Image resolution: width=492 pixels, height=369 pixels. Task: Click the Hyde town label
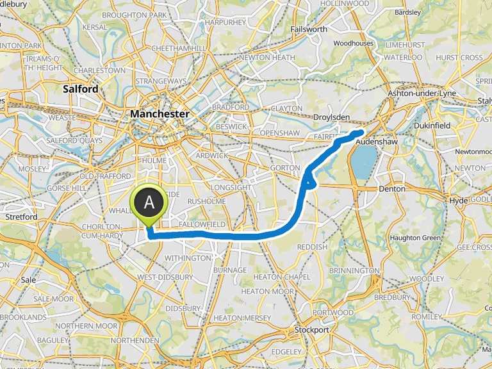coord(459,201)
